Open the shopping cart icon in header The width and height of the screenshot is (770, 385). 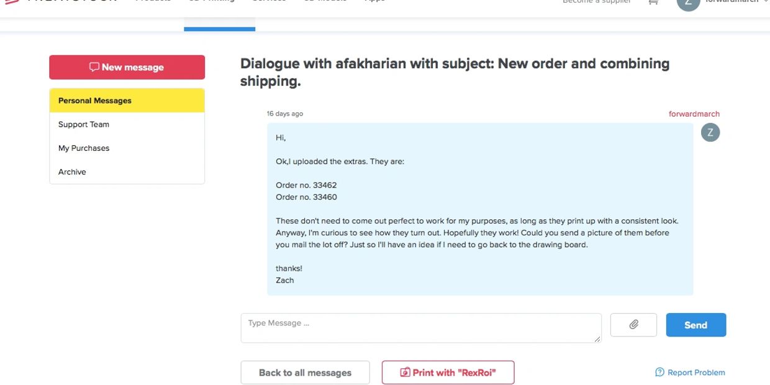(x=653, y=2)
